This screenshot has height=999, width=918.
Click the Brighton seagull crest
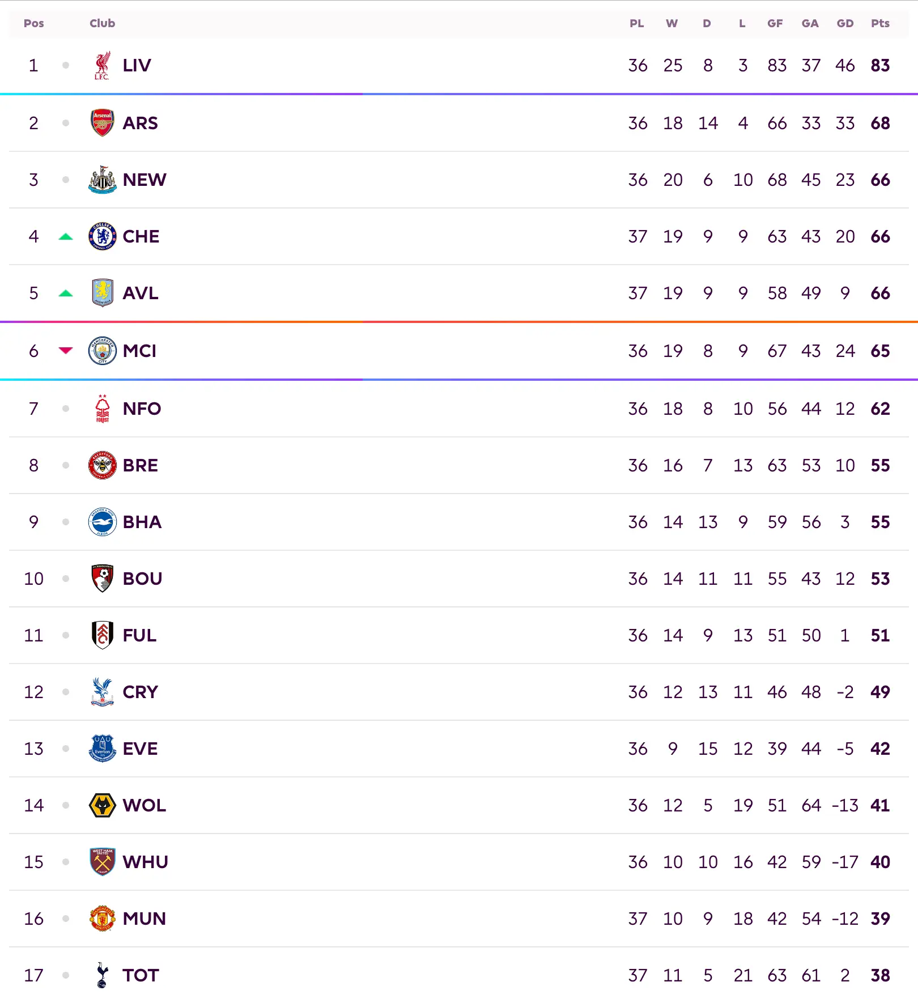tap(103, 522)
